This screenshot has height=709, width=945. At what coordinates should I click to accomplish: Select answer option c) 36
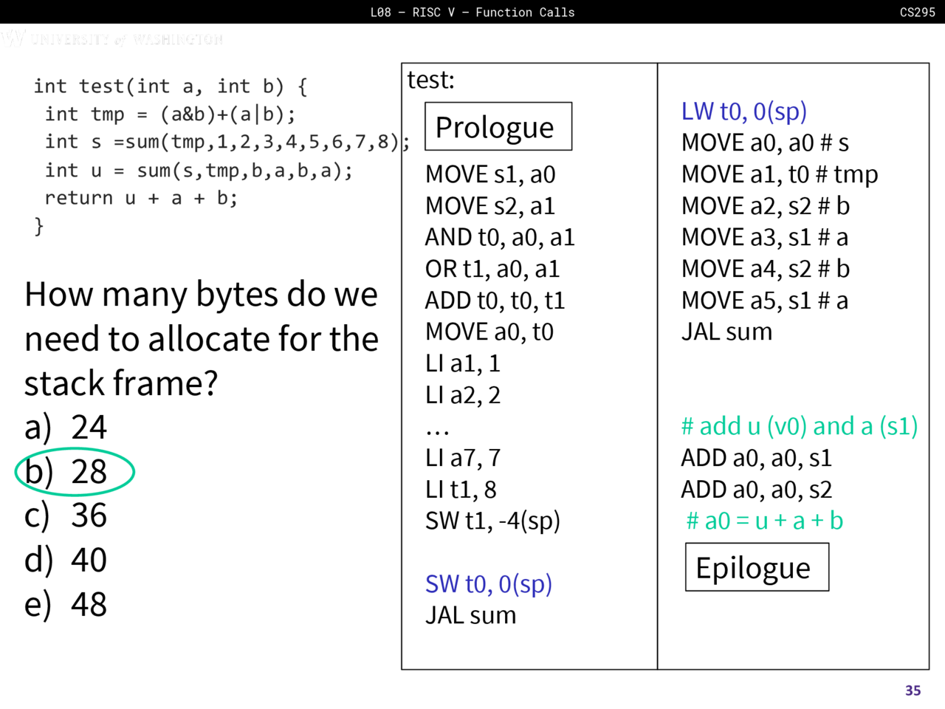pyautogui.click(x=66, y=516)
